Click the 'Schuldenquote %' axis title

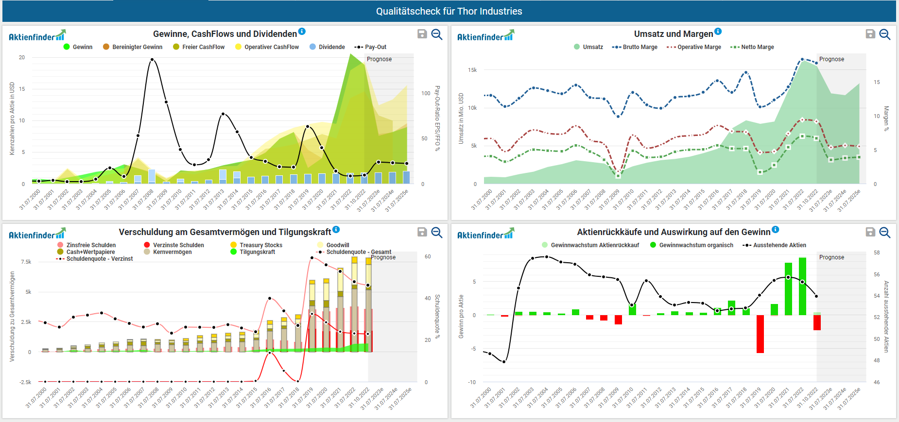437,317
